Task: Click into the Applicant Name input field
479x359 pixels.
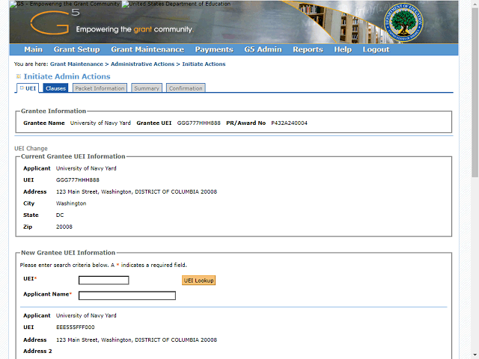Action: coord(127,295)
